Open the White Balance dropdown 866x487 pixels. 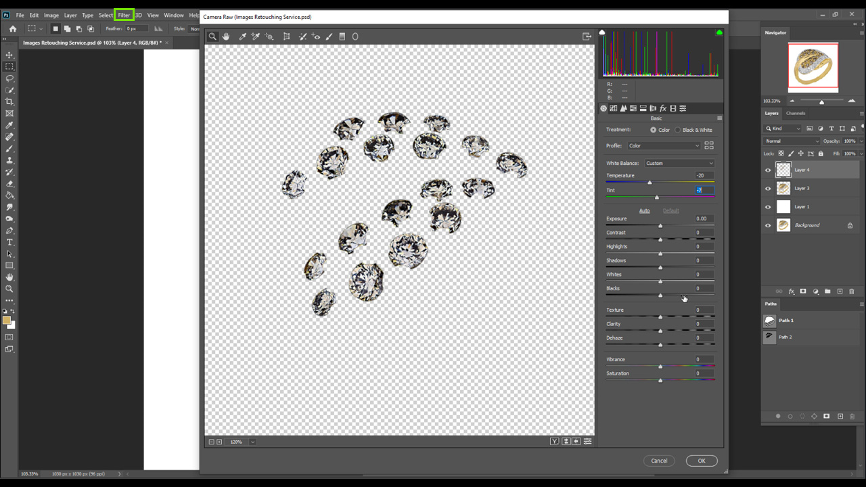click(x=679, y=163)
